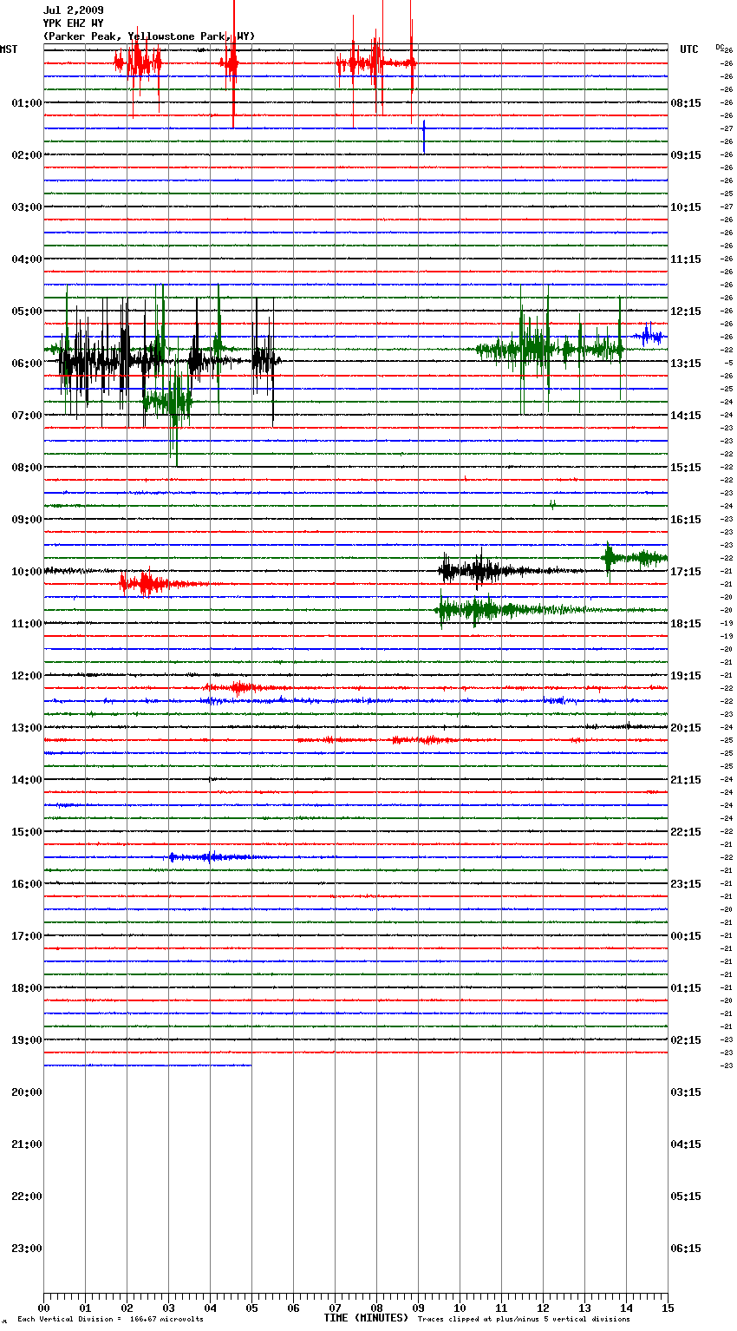Click the 10:00 MST time label
Screen dimensions: 737x1331
(x=27, y=572)
